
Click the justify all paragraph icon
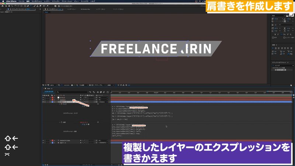pyautogui.click(x=291, y=48)
